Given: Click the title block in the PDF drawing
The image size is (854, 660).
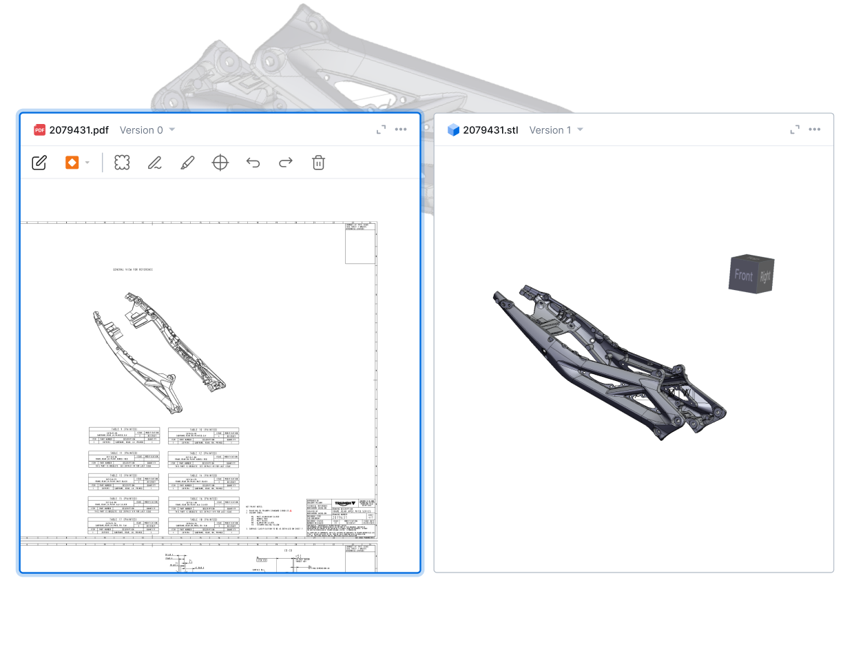Looking at the screenshot, I should 341,517.
